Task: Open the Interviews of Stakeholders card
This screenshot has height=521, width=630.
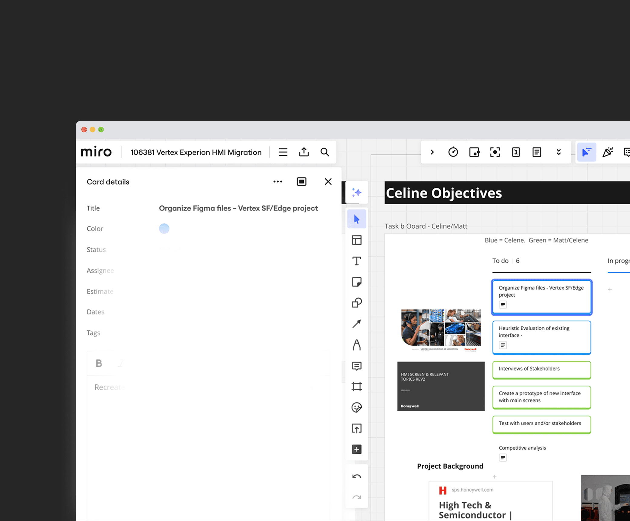Action: (x=541, y=369)
